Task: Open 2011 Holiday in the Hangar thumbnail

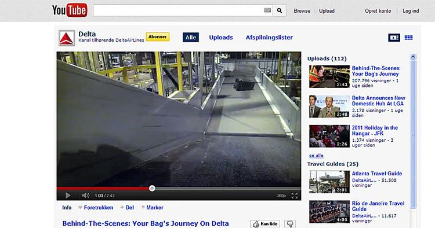Action: [x=329, y=136]
